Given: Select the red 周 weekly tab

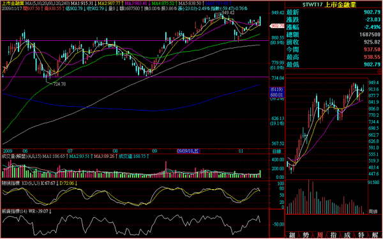Looking at the screenshot, I should (320, 235).
